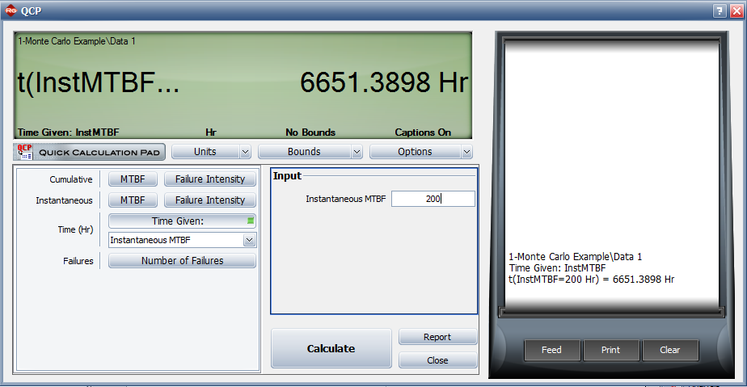Choose the Time Given calculation button
This screenshot has width=747, height=387.
pos(183,221)
